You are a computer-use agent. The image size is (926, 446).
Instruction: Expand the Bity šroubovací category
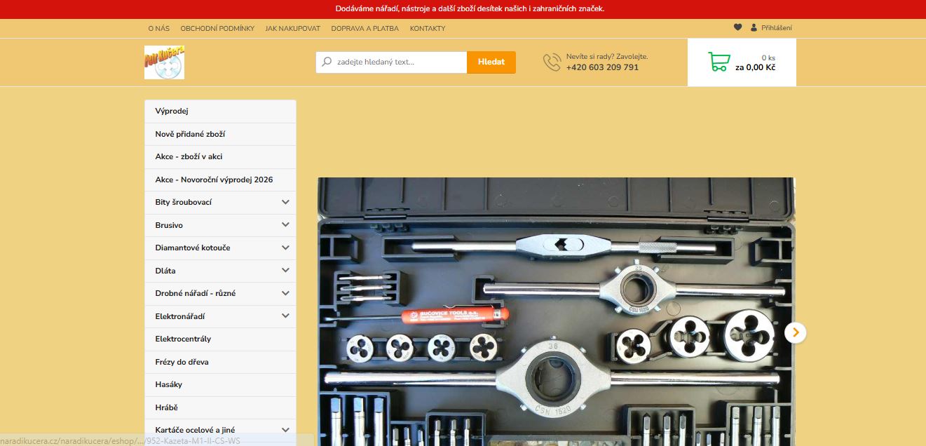click(x=285, y=202)
